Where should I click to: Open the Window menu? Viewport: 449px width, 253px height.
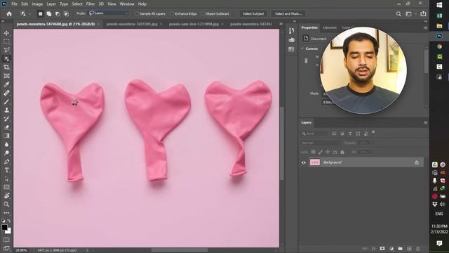pos(127,4)
